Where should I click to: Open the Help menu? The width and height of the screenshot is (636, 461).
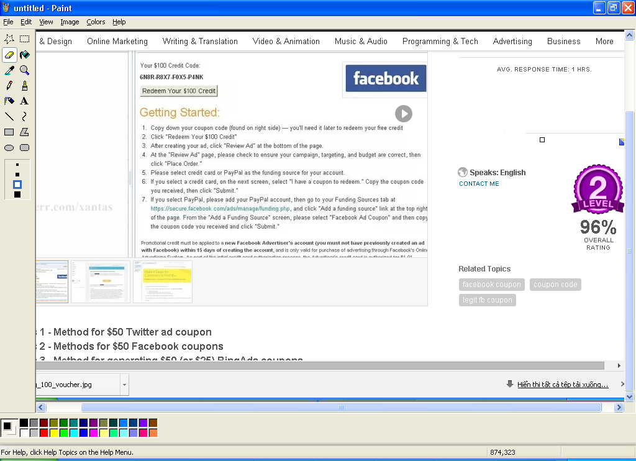tap(119, 22)
